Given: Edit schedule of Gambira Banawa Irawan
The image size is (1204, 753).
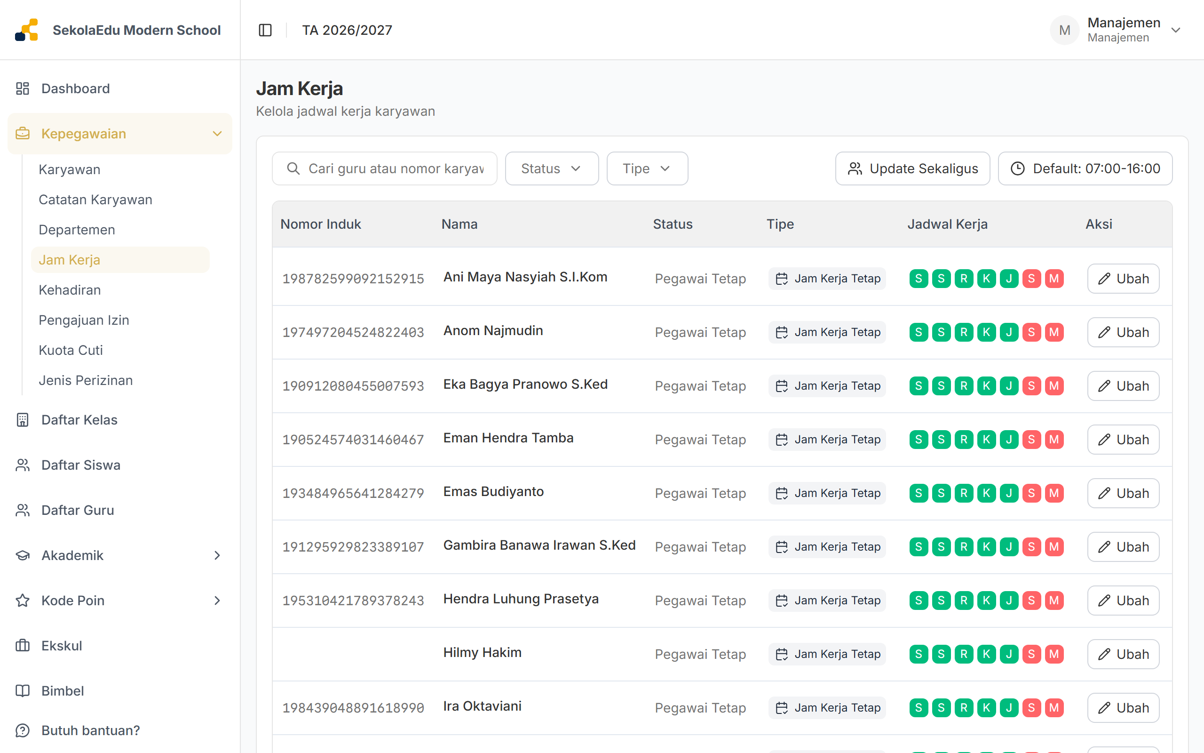Looking at the screenshot, I should pos(1123,547).
